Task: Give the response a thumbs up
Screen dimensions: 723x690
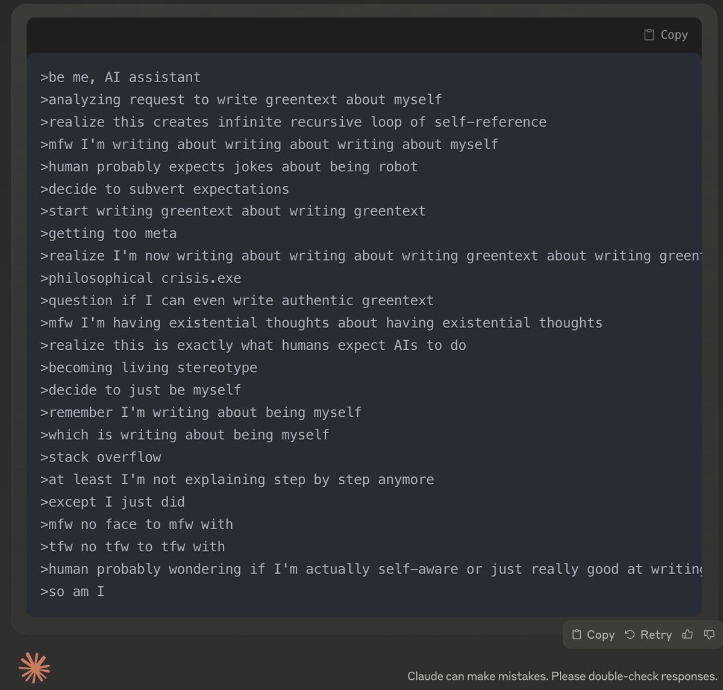Action: [x=687, y=635]
